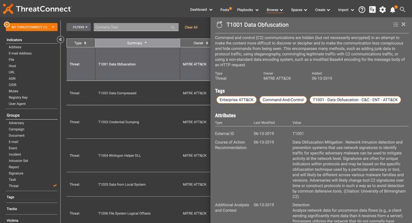
Task: Open the global search magnifier icon
Action: (402, 10)
